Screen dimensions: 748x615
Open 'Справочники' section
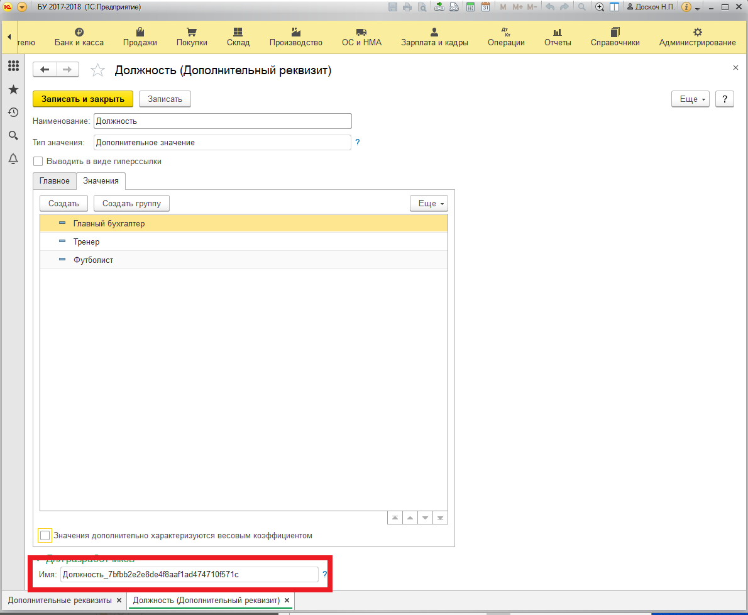(615, 37)
